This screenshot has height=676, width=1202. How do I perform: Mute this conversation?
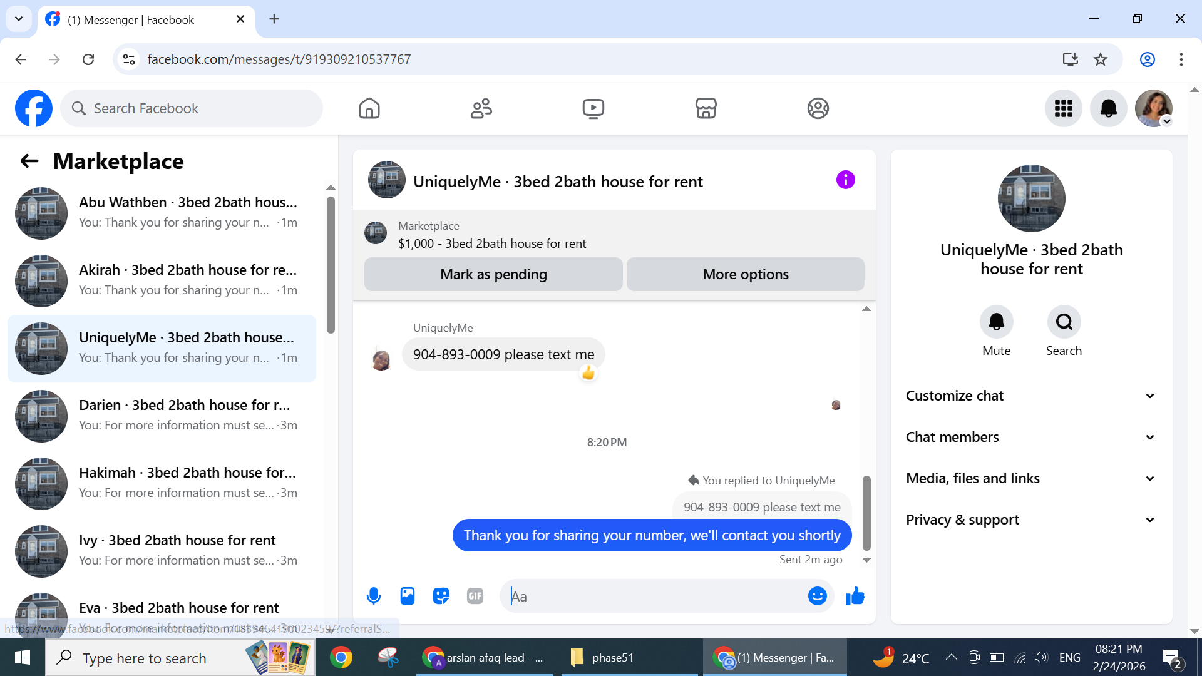(x=996, y=322)
